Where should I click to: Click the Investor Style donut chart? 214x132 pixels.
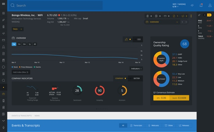click(x=161, y=59)
